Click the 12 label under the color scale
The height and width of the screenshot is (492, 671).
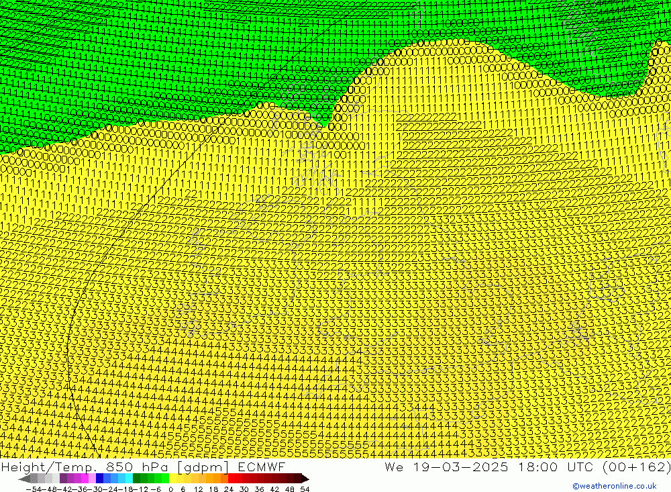point(198,489)
